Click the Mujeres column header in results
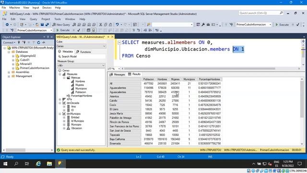Image resolution: width=307 pixels, height=173 pixels. pyautogui.click(x=175, y=79)
